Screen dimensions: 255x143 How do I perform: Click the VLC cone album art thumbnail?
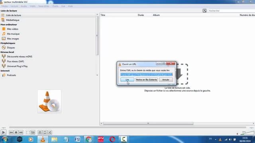coord(49,102)
